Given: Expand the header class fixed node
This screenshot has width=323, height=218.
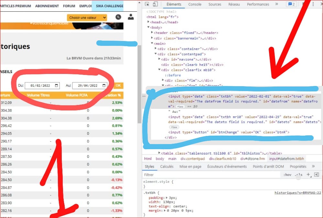Looking at the screenshot, I should click(x=152, y=33).
